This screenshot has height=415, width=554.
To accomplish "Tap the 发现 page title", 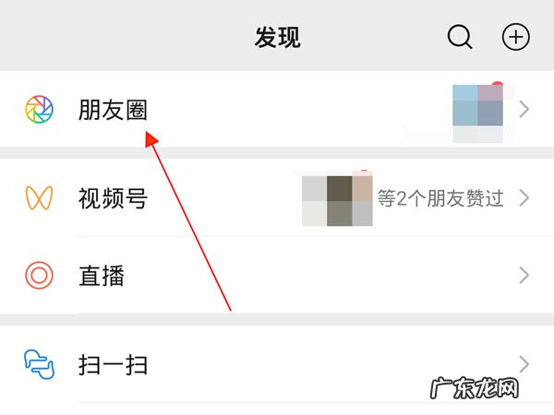I will click(x=278, y=38).
